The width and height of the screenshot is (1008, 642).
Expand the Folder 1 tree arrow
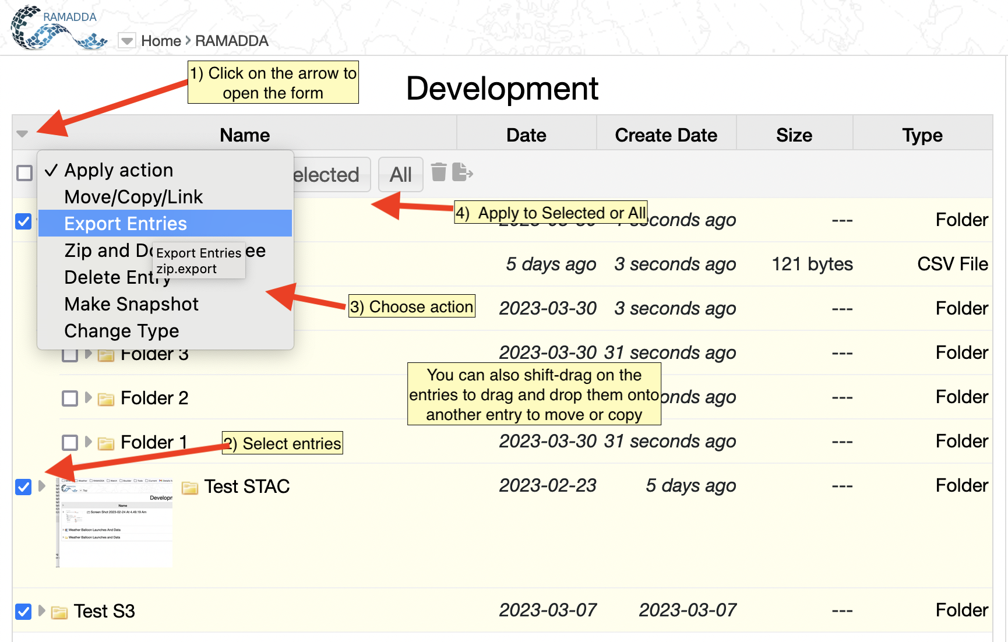[88, 442]
